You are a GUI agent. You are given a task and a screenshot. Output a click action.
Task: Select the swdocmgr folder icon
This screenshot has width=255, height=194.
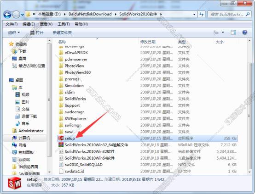point(61,112)
